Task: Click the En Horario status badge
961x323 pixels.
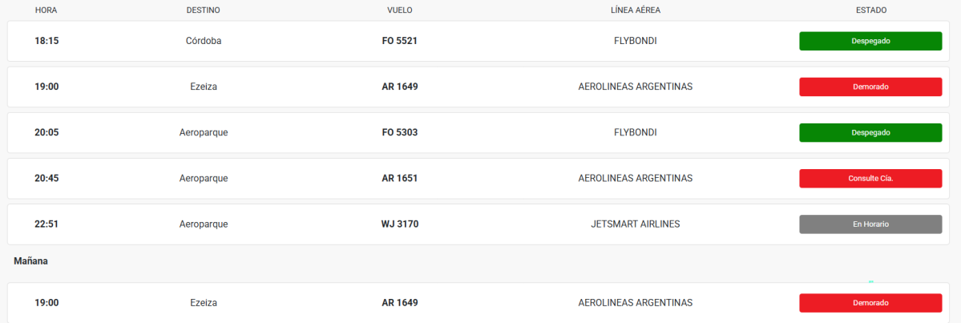Action: click(870, 224)
